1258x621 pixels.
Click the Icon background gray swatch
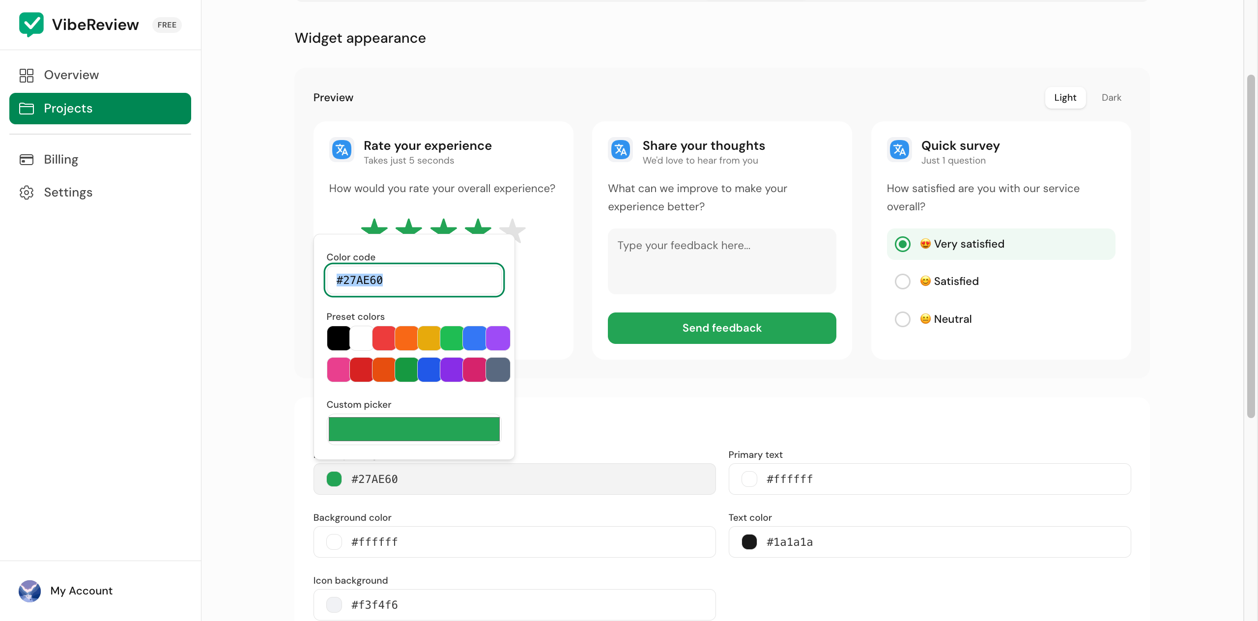click(x=334, y=605)
